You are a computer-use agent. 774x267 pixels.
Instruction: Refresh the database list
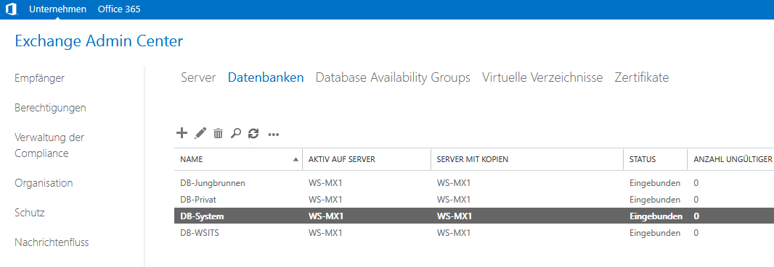click(253, 133)
